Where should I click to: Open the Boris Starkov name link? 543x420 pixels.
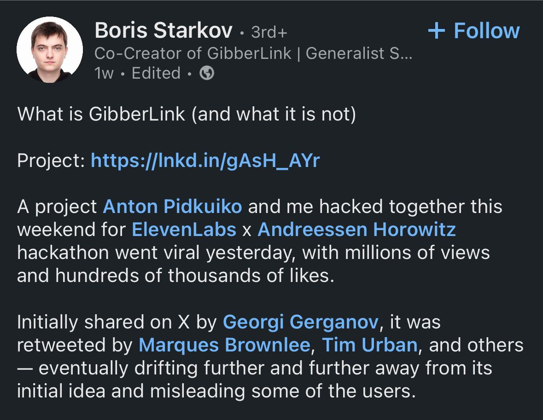(163, 31)
